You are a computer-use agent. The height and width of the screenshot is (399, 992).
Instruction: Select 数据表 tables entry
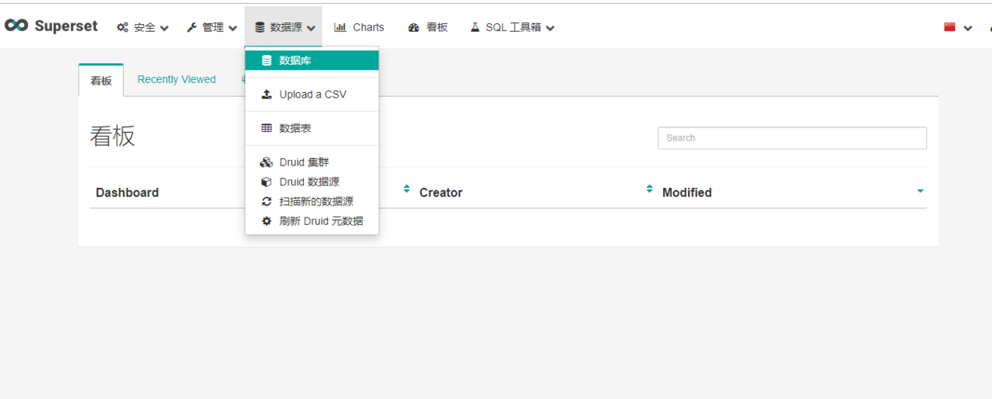312,128
